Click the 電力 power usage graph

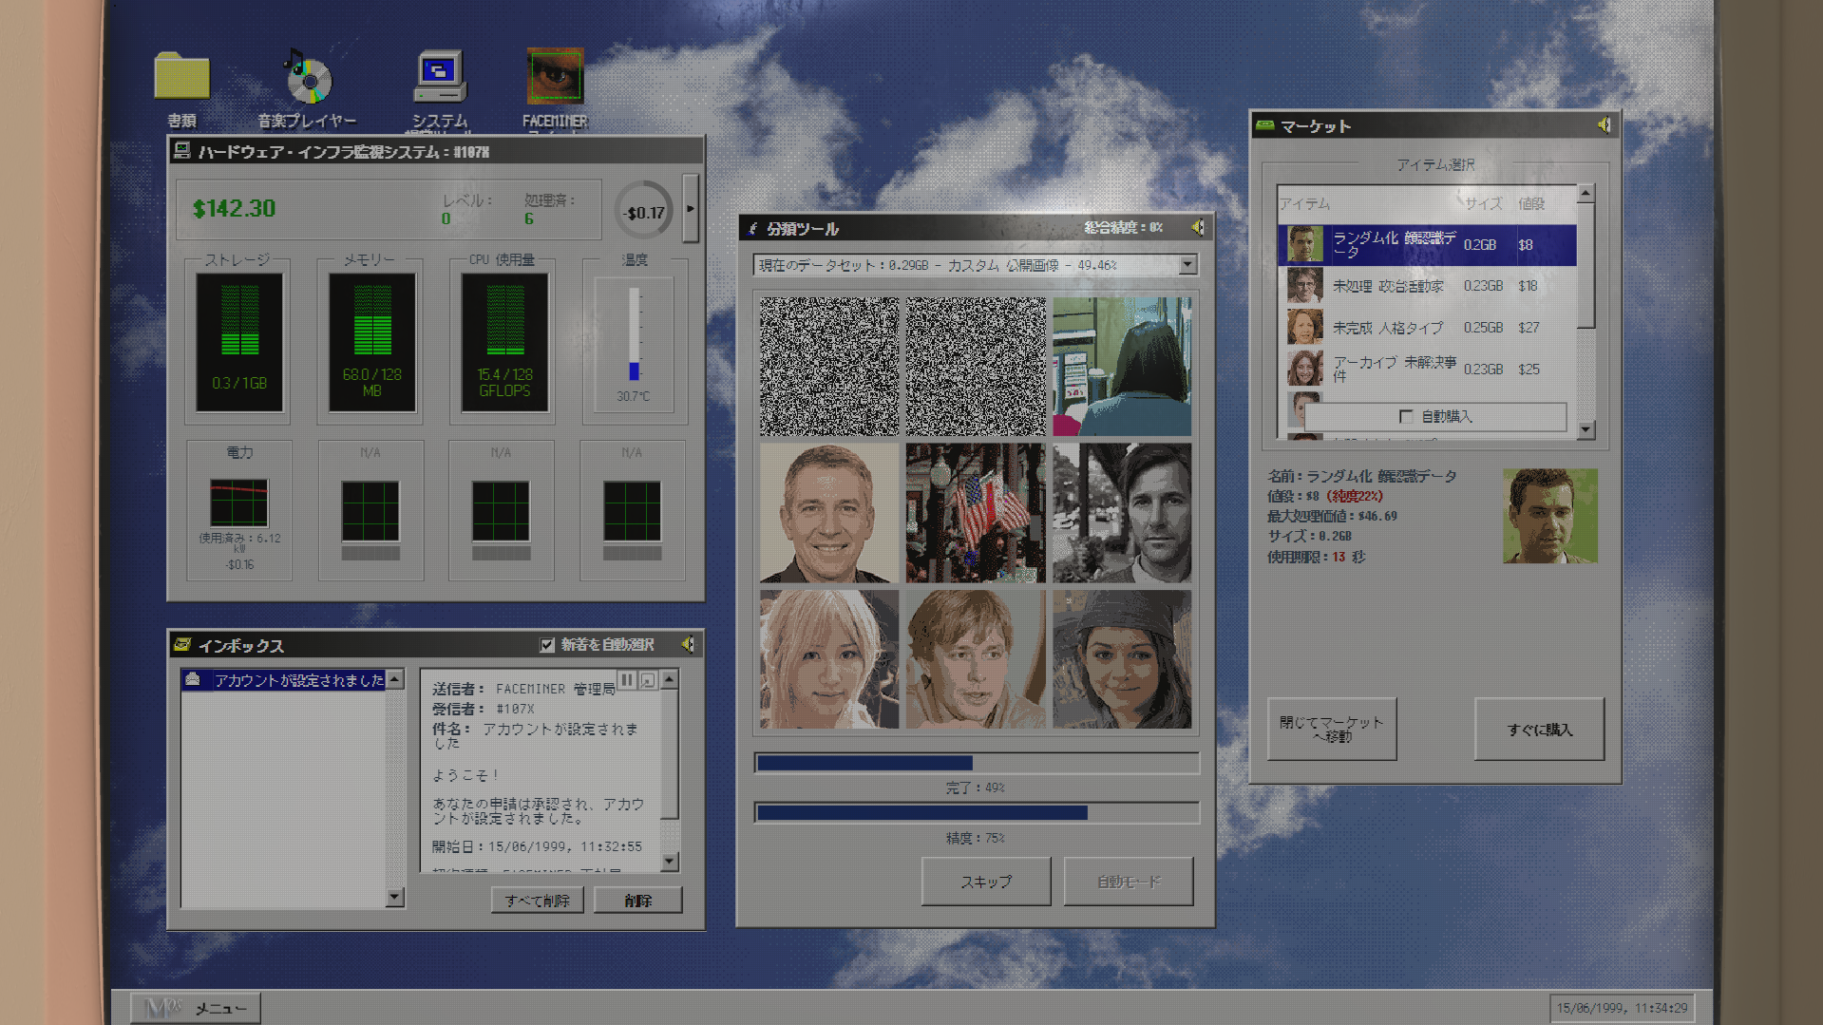[238, 503]
